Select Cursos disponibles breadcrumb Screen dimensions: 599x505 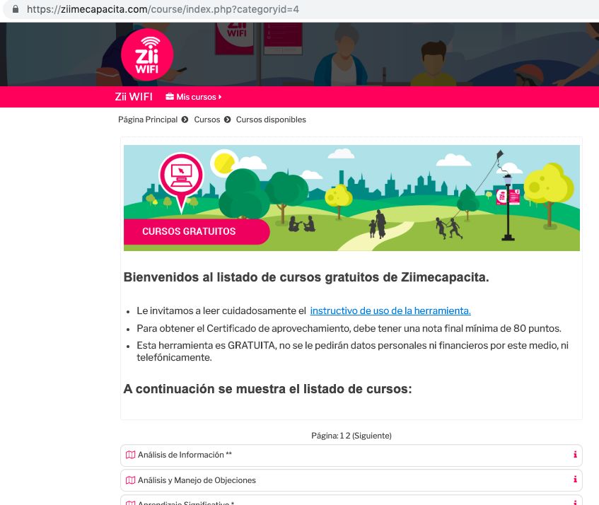271,120
